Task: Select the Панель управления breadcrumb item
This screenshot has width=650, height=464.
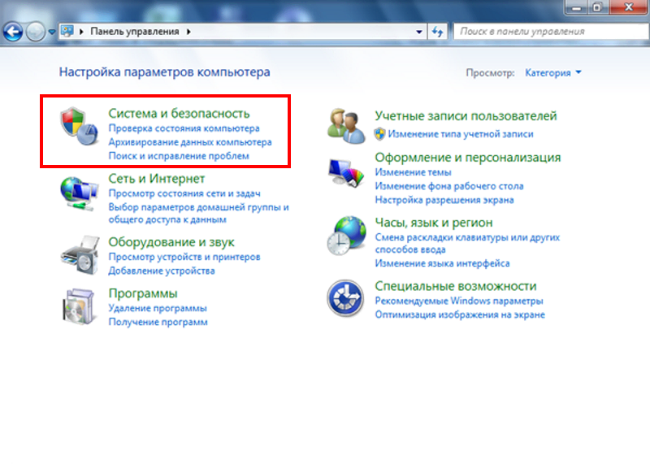Action: click(135, 32)
